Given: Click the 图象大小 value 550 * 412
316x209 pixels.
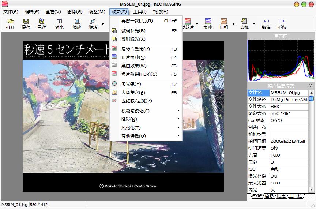Looking at the screenshot, I should pyautogui.click(x=289, y=113).
